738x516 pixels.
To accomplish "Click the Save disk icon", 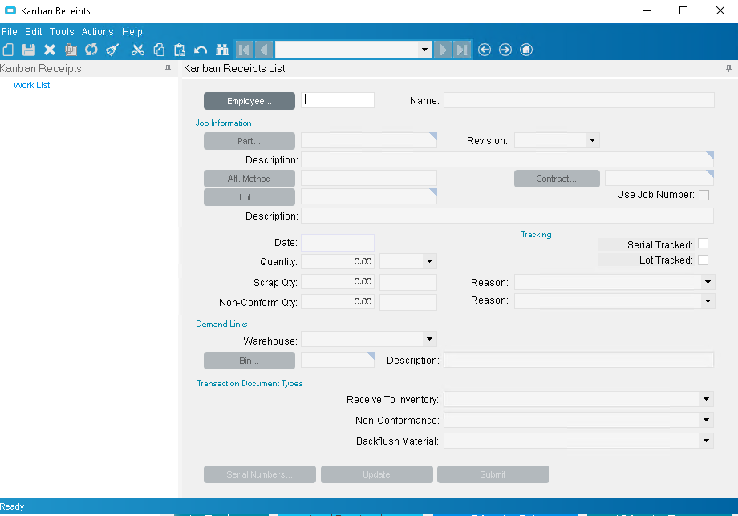I will click(29, 50).
